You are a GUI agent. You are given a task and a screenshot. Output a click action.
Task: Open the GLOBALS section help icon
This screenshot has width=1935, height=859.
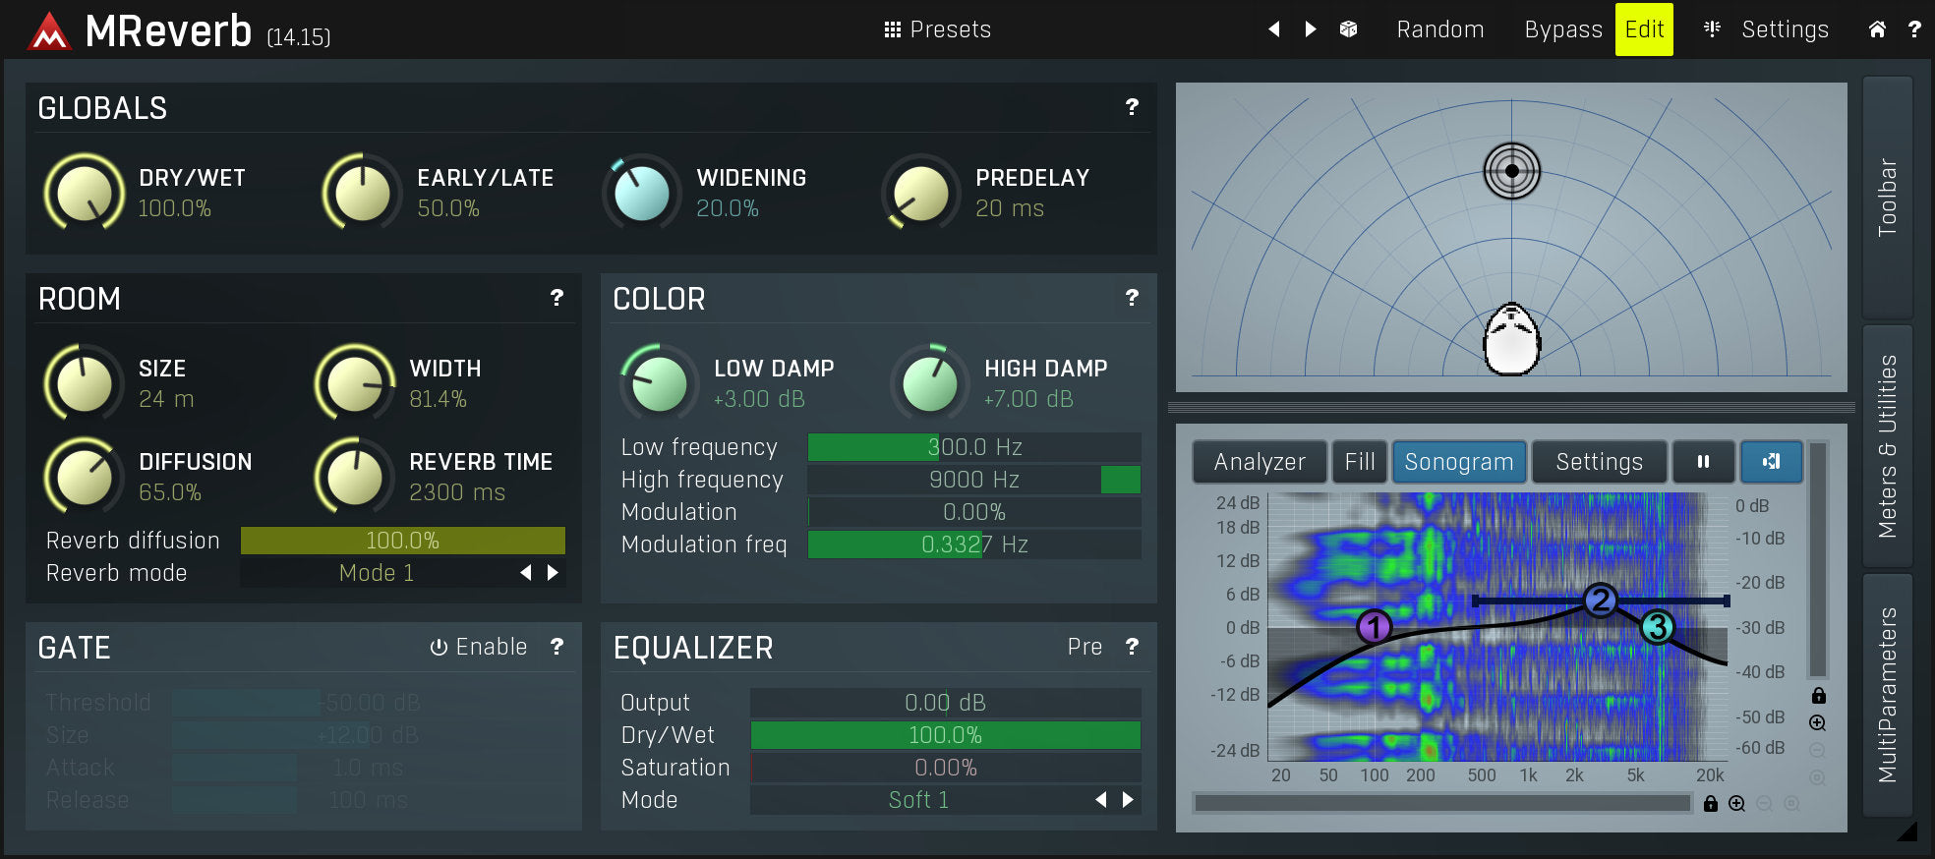point(1132,107)
